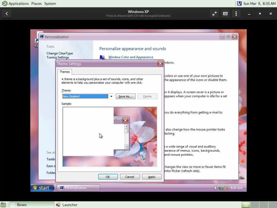277x208 pixels.
Task: Click the volume icon in XP tray
Action: tap(216, 188)
